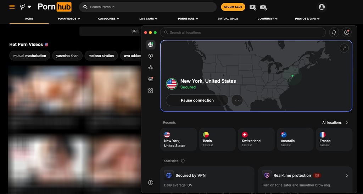
Task: Open Threat Protection shield sidebar icon
Action: [x=150, y=56]
